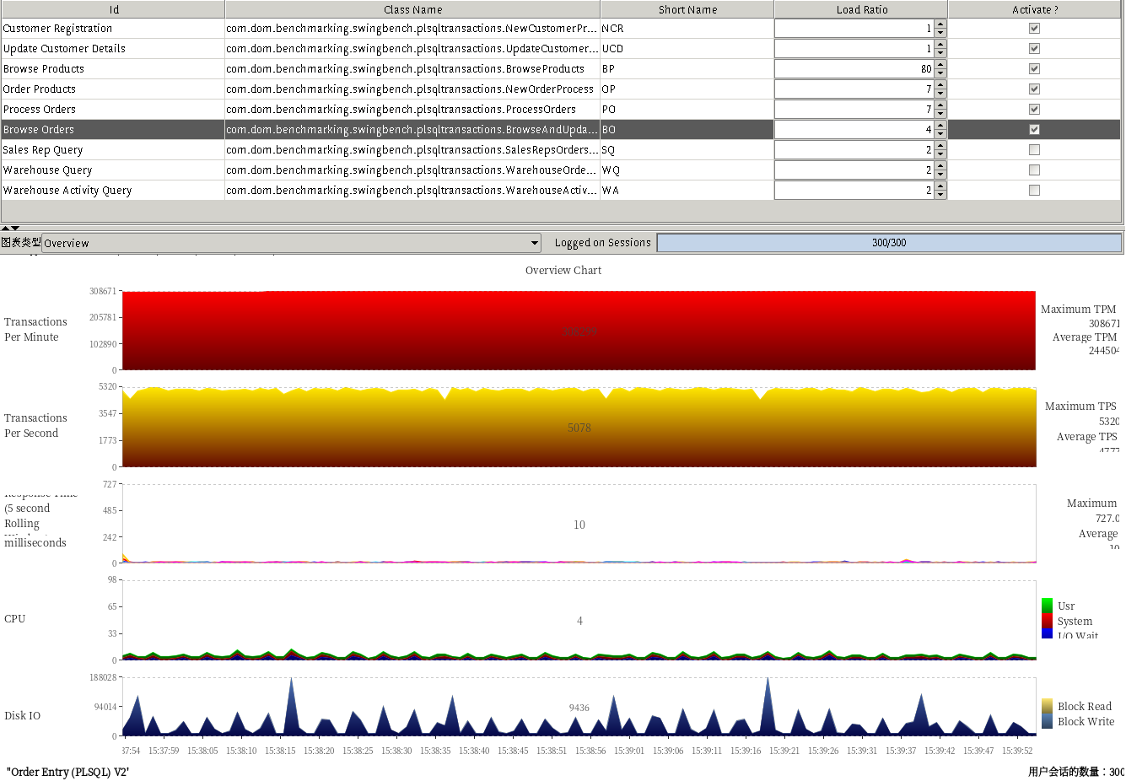This screenshot has width=1126, height=781.
Task: Click the Transactions Per Second yellow chart
Action: pyautogui.click(x=579, y=428)
